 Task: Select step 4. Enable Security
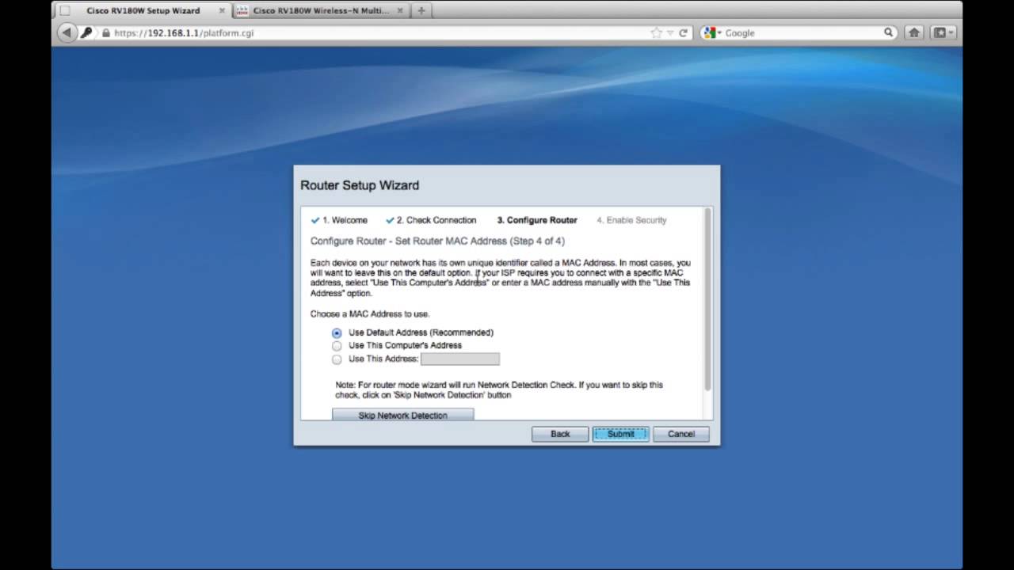click(x=631, y=220)
